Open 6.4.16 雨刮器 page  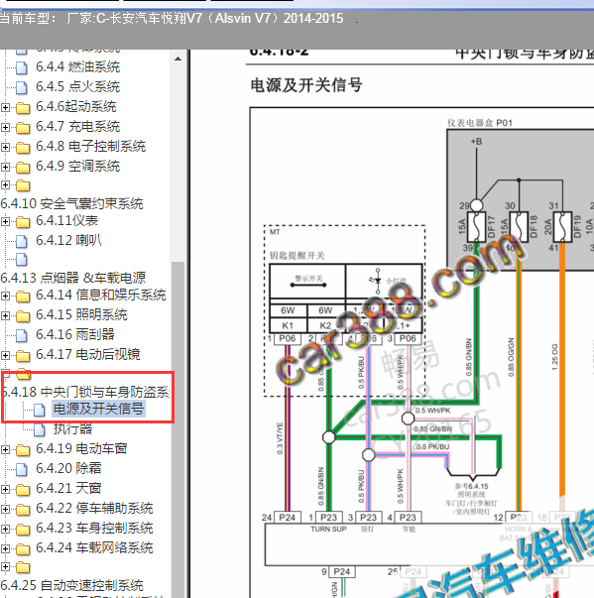click(75, 334)
